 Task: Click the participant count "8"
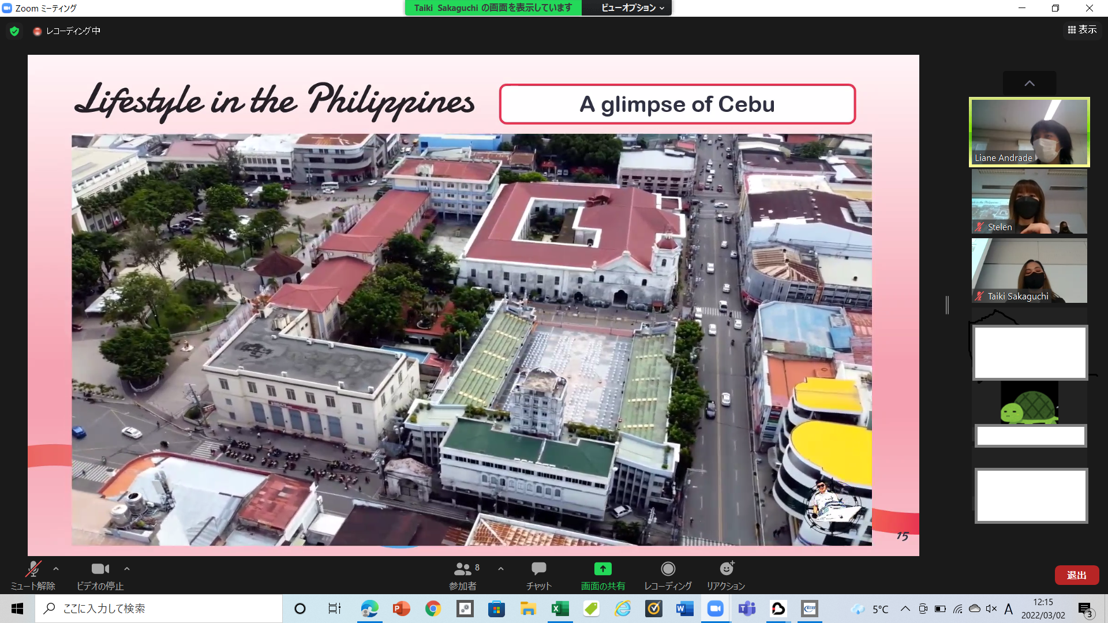pos(477,568)
